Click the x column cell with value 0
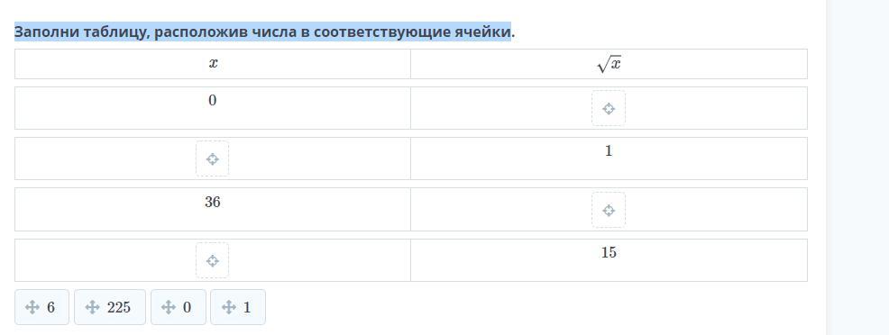Image resolution: width=889 pixels, height=335 pixels. tap(213, 108)
